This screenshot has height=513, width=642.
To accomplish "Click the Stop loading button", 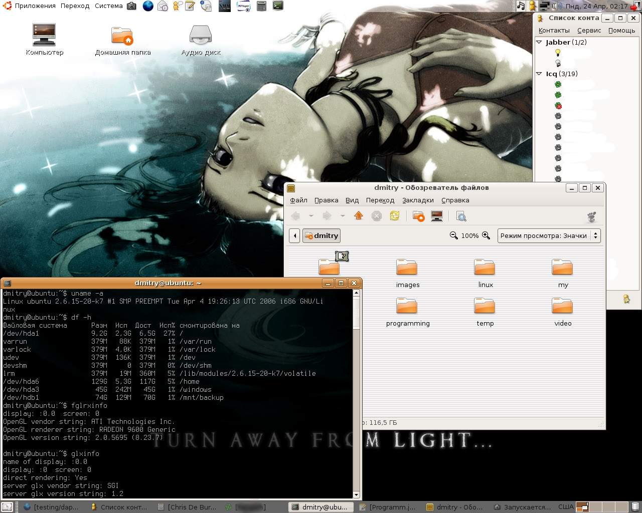I will pos(377,216).
